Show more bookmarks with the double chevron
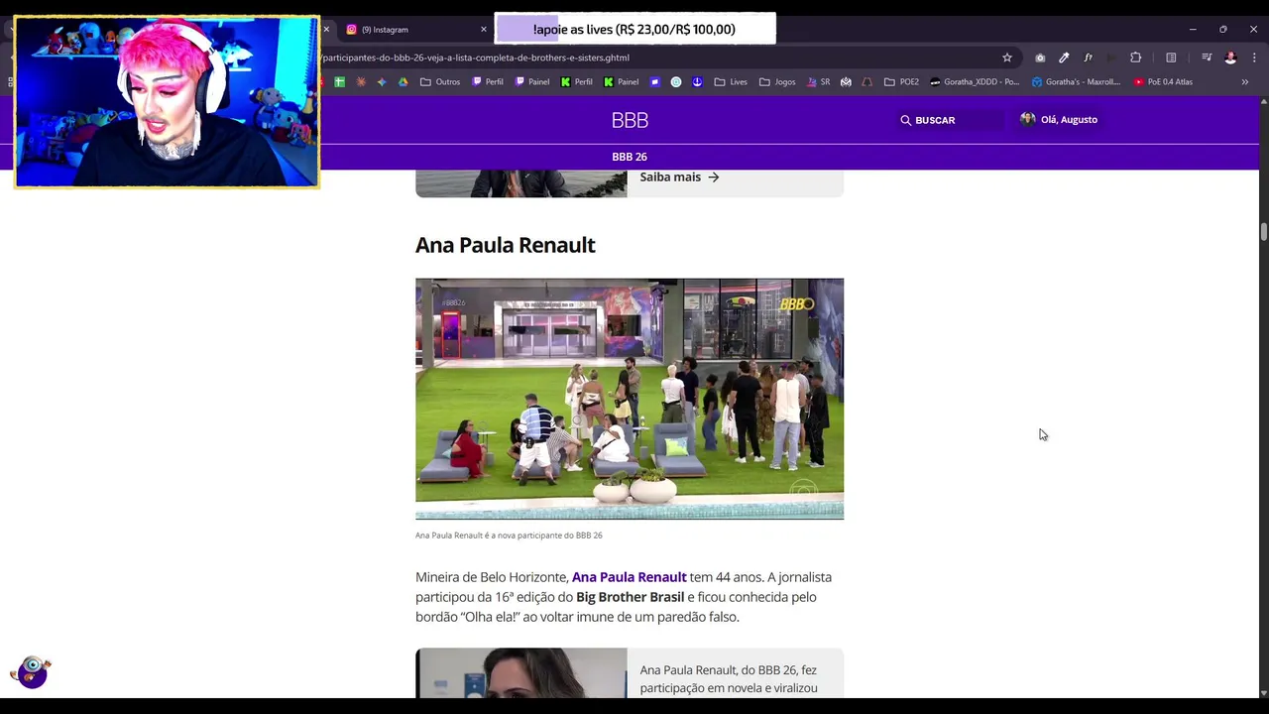The width and height of the screenshot is (1269, 714). (x=1245, y=82)
